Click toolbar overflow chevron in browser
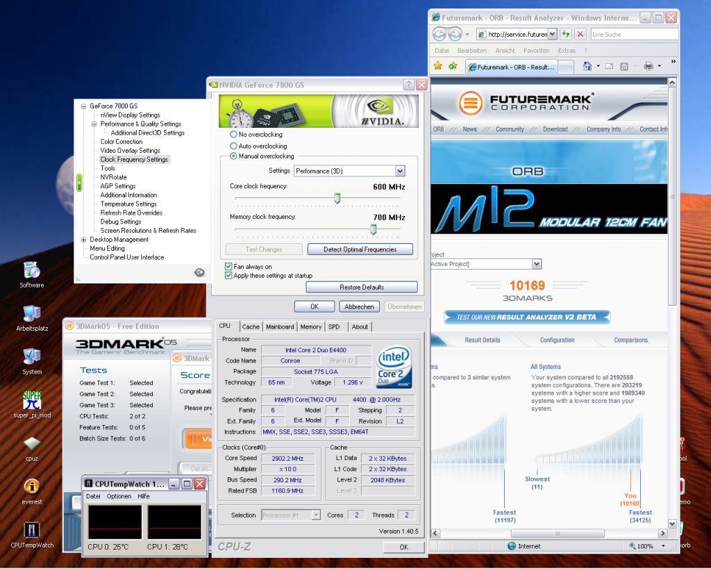Viewport: 711px width, 569px height. [x=674, y=62]
